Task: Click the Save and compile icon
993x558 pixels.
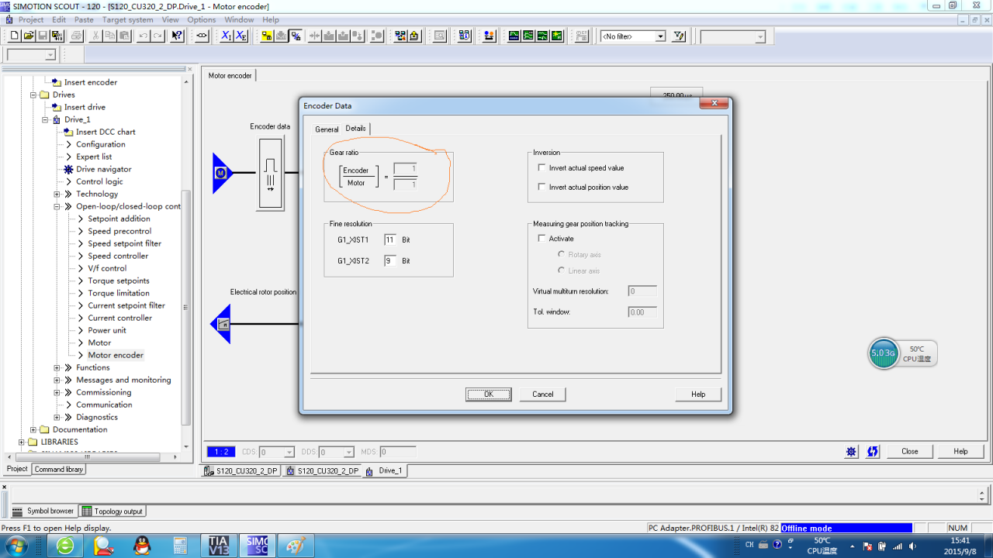Action: click(x=57, y=36)
